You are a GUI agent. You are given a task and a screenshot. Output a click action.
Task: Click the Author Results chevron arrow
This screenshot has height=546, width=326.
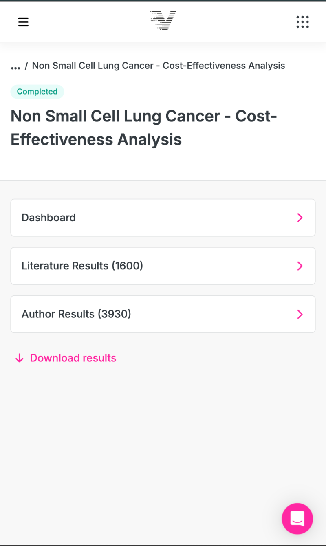click(x=300, y=314)
